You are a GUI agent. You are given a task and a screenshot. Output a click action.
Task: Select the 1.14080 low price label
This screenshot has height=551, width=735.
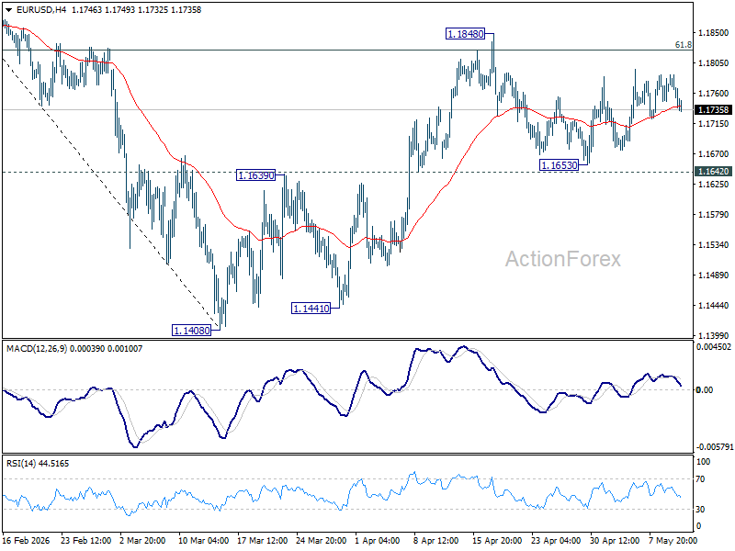click(x=192, y=331)
